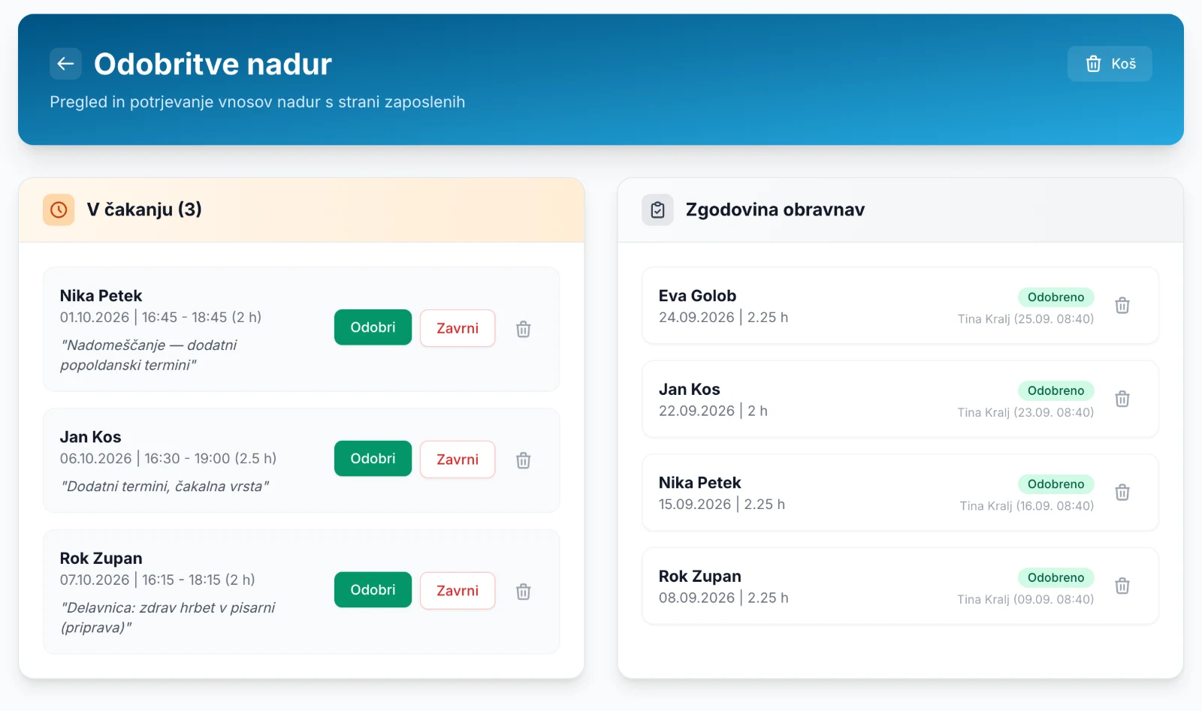
Task: Click the "24.09.2026 | 2.25 h" entry text
Action: click(x=723, y=318)
